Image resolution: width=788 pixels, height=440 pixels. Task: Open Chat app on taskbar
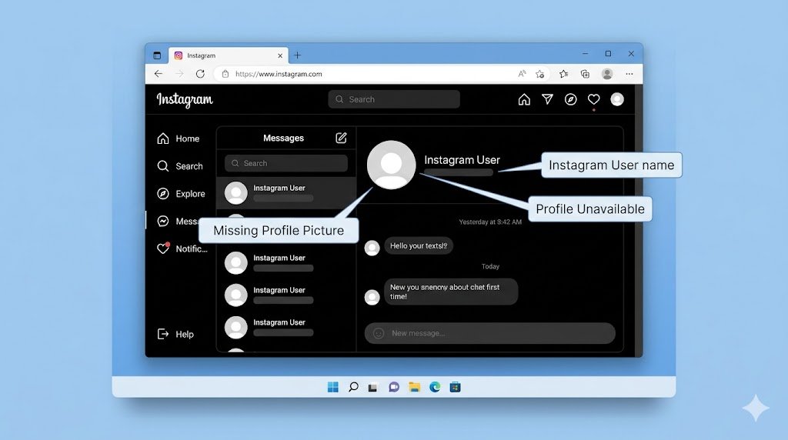point(394,387)
